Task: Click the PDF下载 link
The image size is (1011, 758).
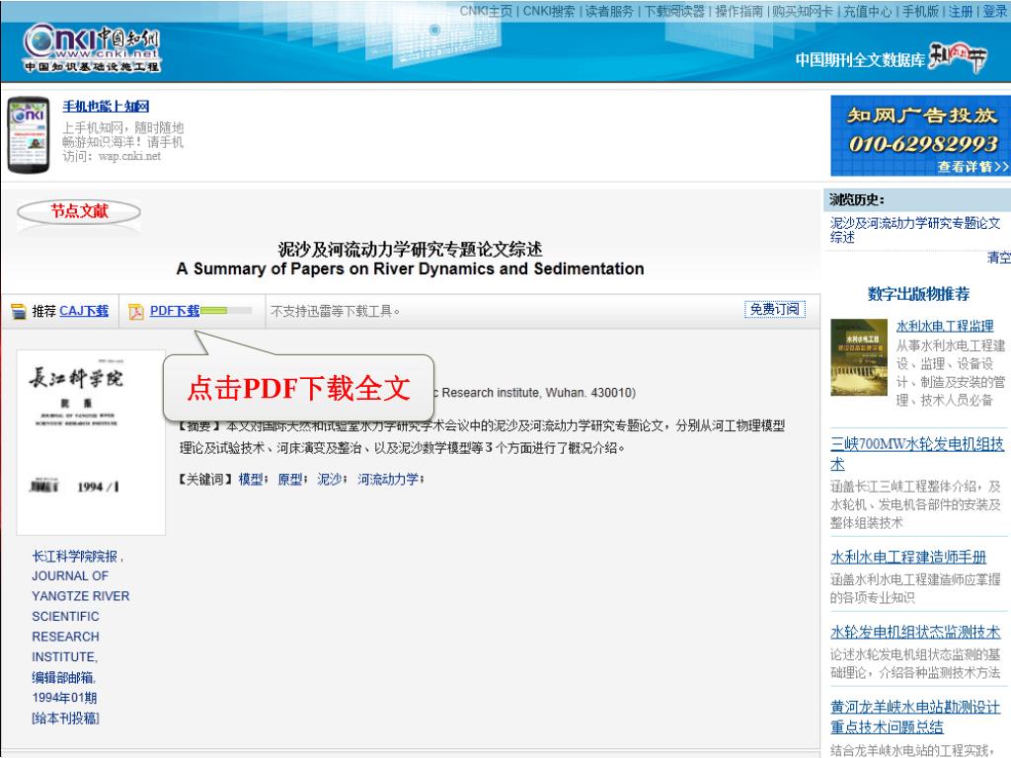Action: tap(175, 311)
